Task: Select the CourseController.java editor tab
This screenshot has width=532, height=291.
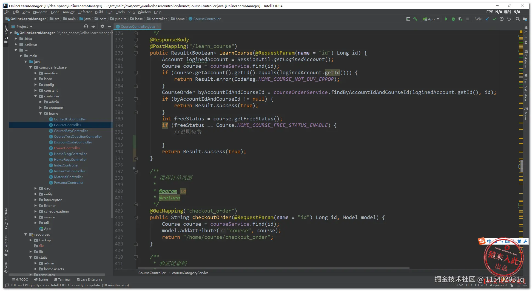Action: [x=138, y=27]
